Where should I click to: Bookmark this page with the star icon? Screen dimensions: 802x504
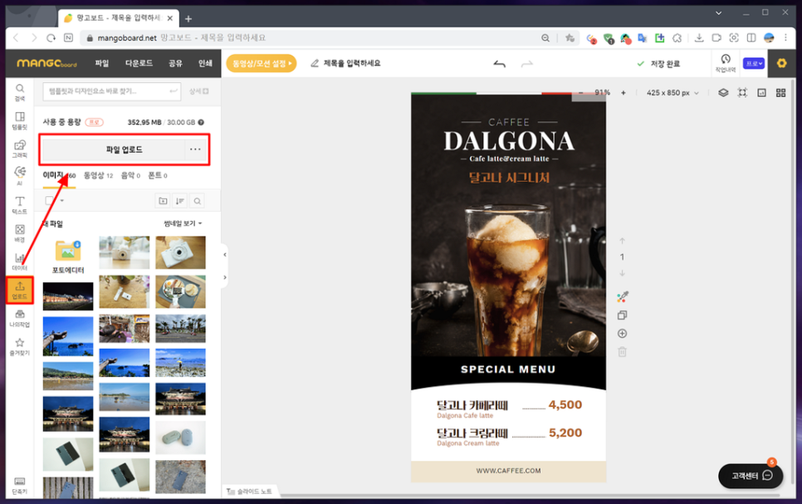[570, 38]
